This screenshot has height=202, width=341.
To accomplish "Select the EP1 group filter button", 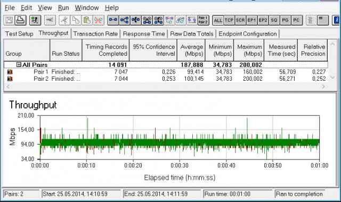I will coord(251,20).
